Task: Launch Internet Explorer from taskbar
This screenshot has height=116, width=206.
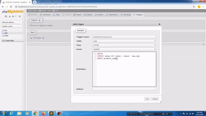Action: (x=11, y=113)
